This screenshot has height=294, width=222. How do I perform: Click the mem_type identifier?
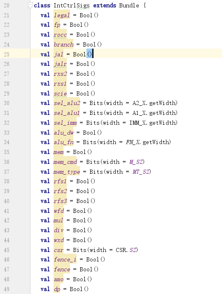click(67, 172)
